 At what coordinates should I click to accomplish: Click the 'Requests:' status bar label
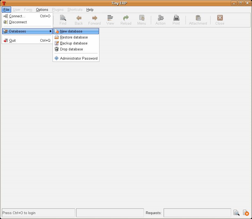153,213
